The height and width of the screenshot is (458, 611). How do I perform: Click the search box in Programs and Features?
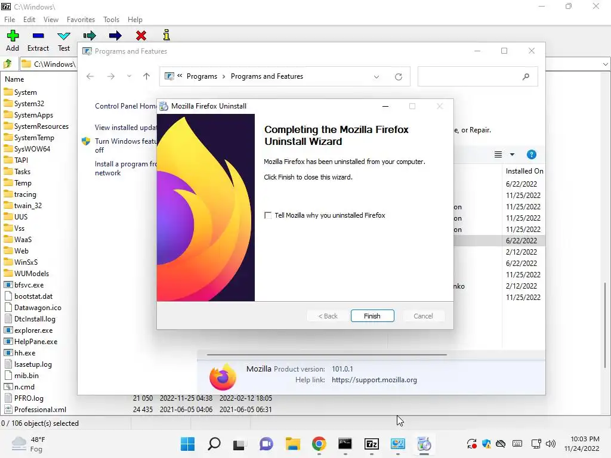pos(478,76)
